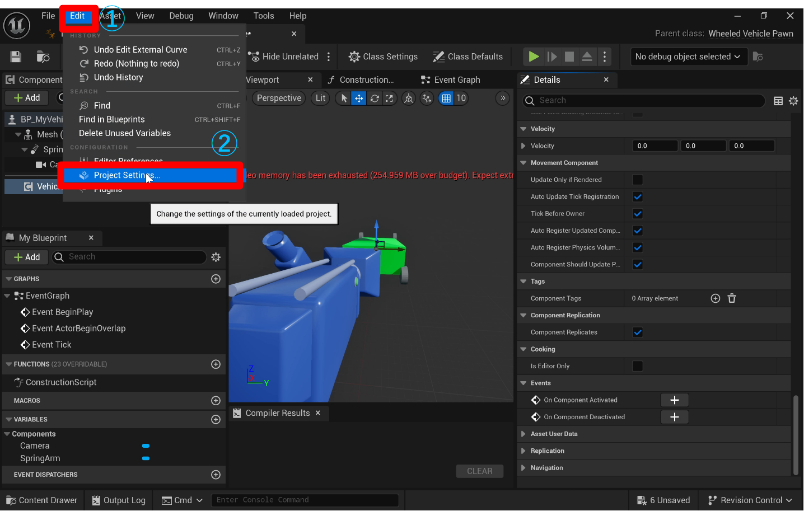Save the blueprint with the floppy disk icon
This screenshot has width=804, height=511.
[x=16, y=57]
